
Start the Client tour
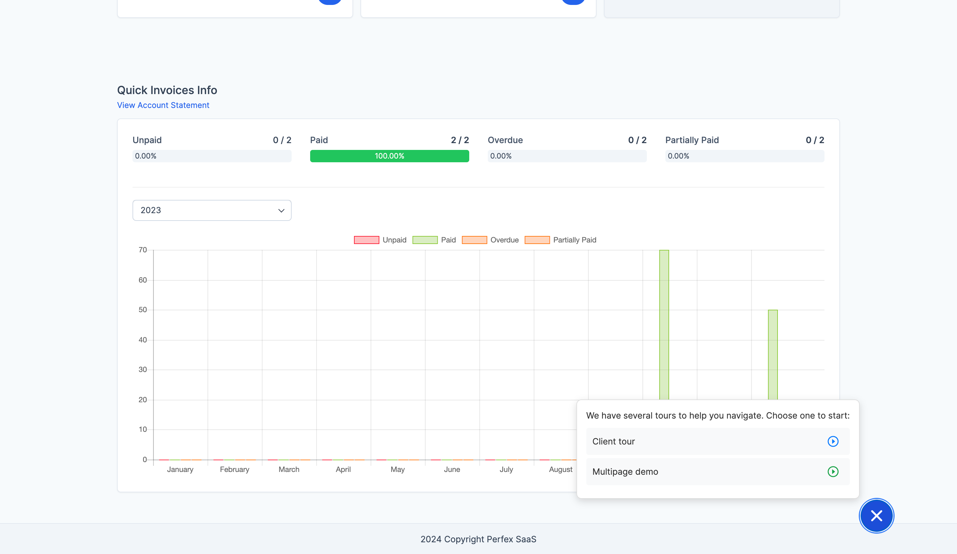coord(613,441)
